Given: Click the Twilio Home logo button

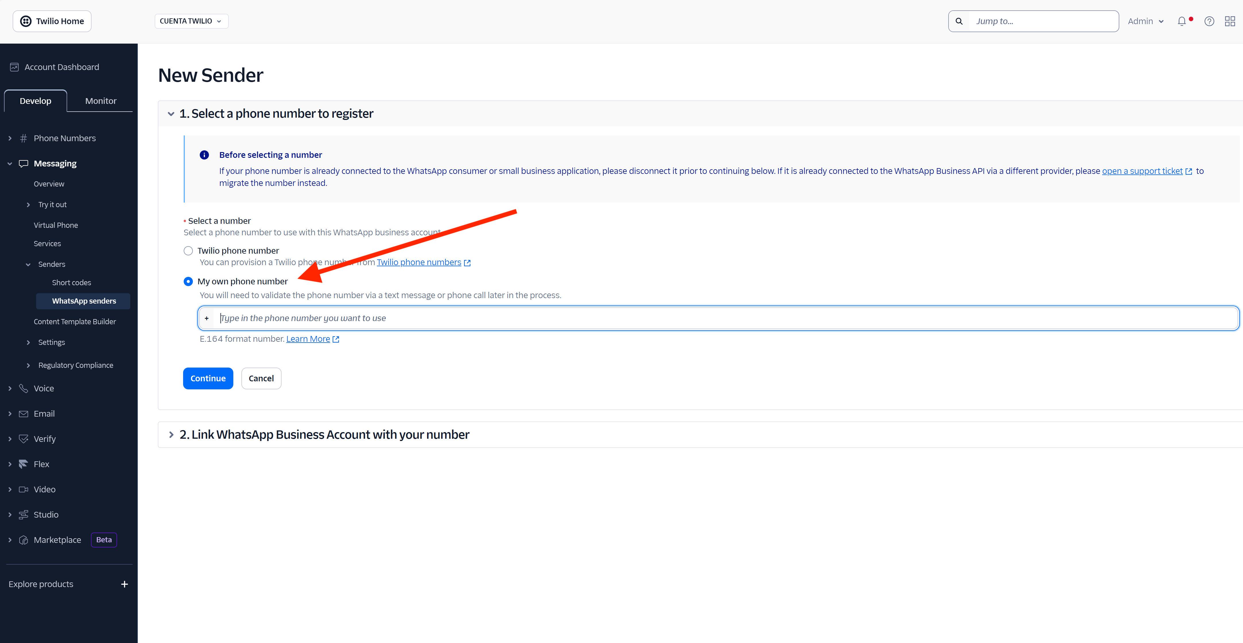Looking at the screenshot, I should point(52,21).
